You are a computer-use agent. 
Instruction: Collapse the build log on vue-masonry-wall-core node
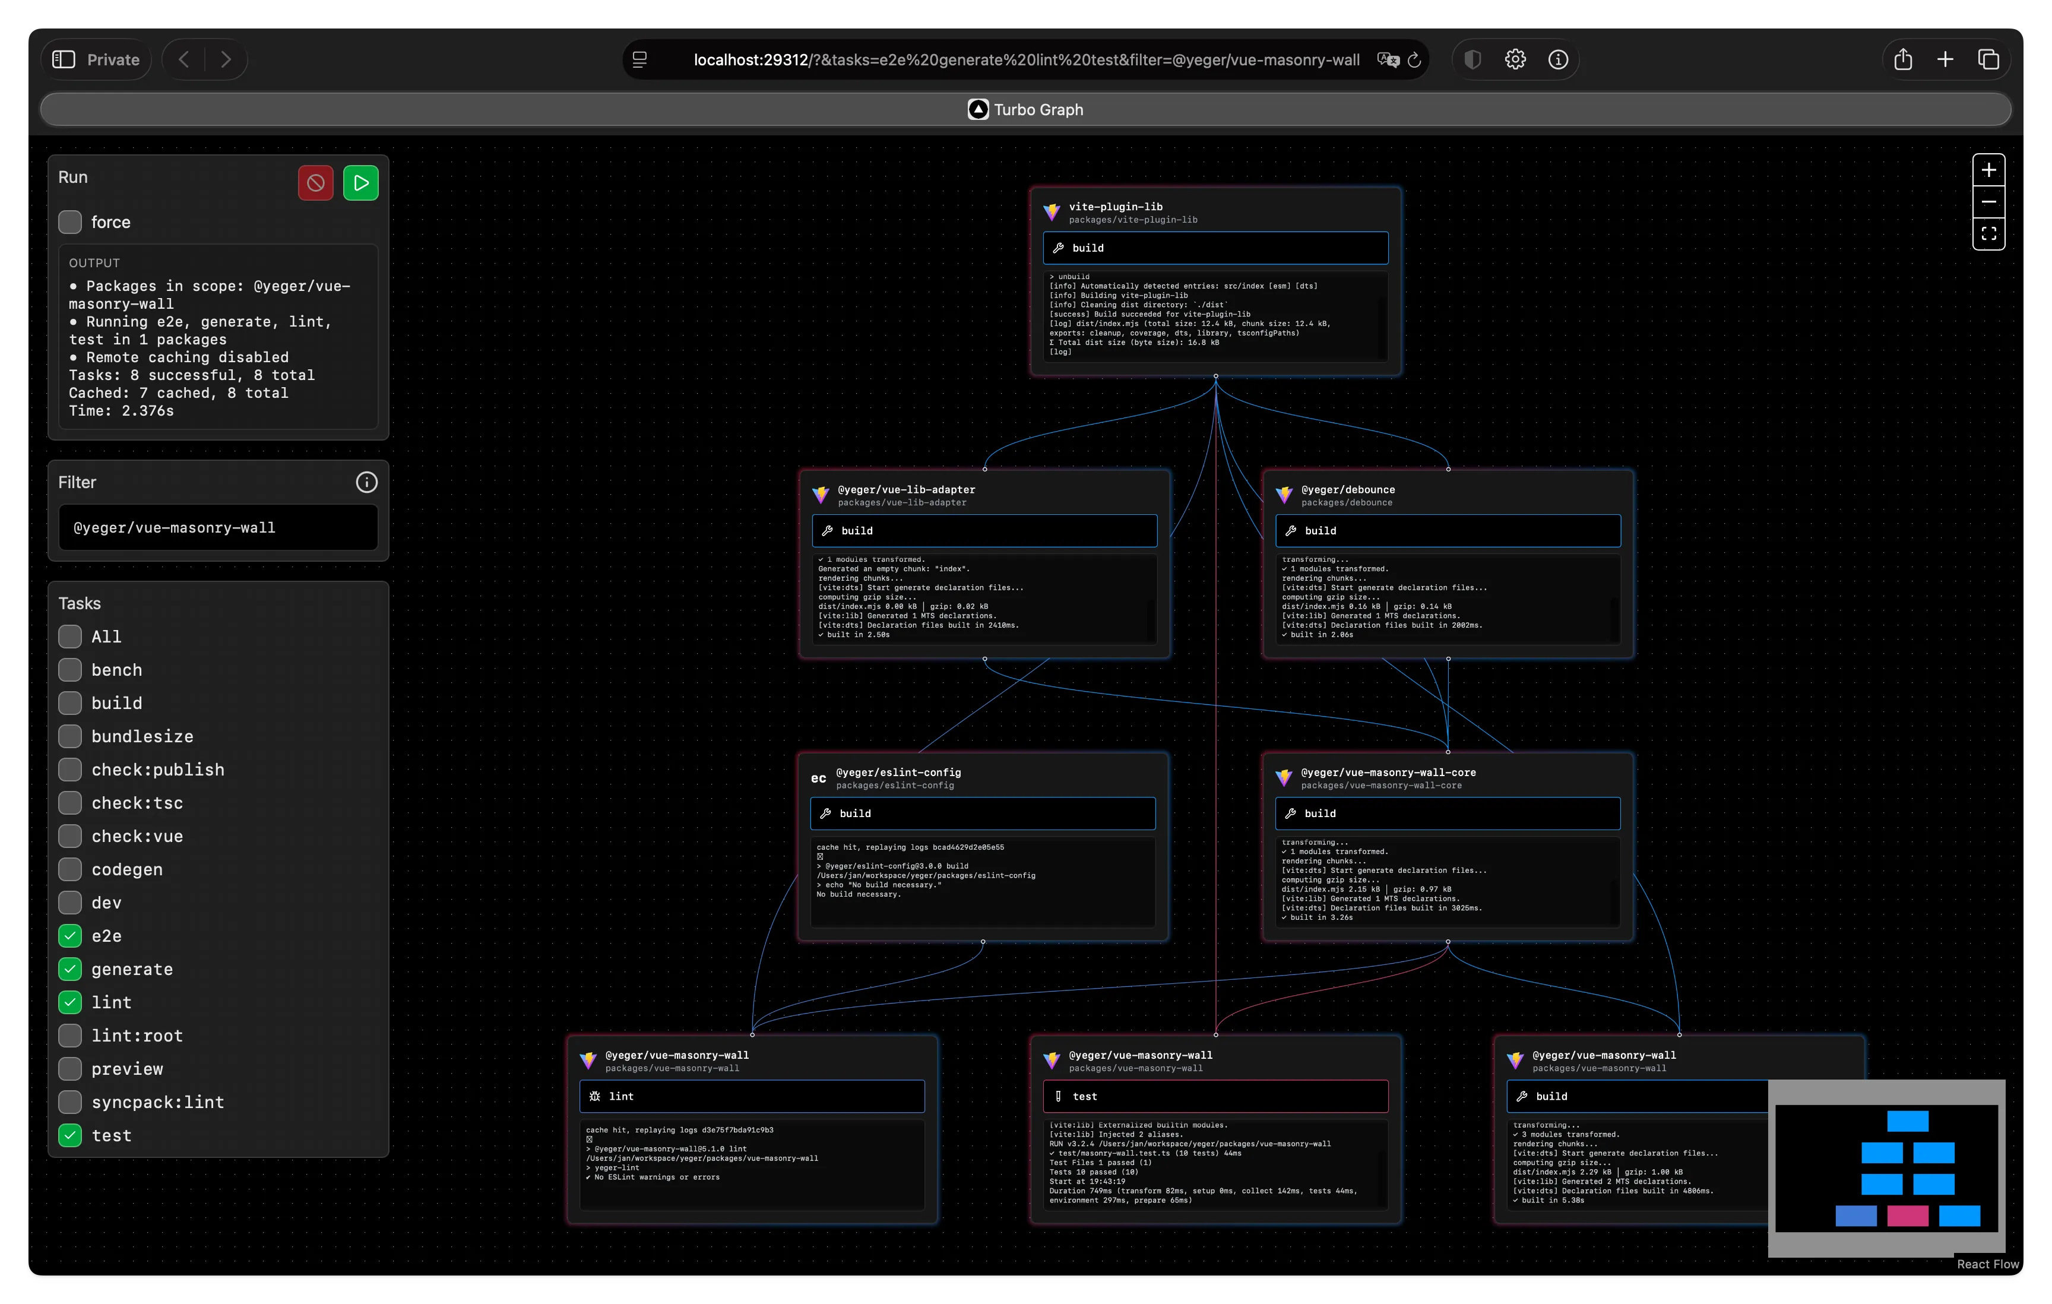click(x=1447, y=813)
